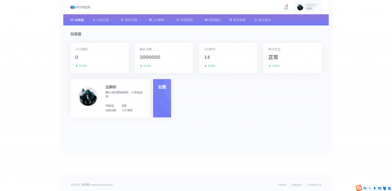This screenshot has height=191, width=392.
Task: Toggle Chinese/English mode 中 in IME bar
Action: 365,188
